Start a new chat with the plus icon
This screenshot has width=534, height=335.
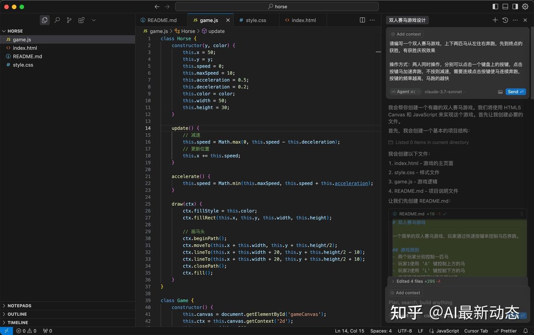[495, 20]
